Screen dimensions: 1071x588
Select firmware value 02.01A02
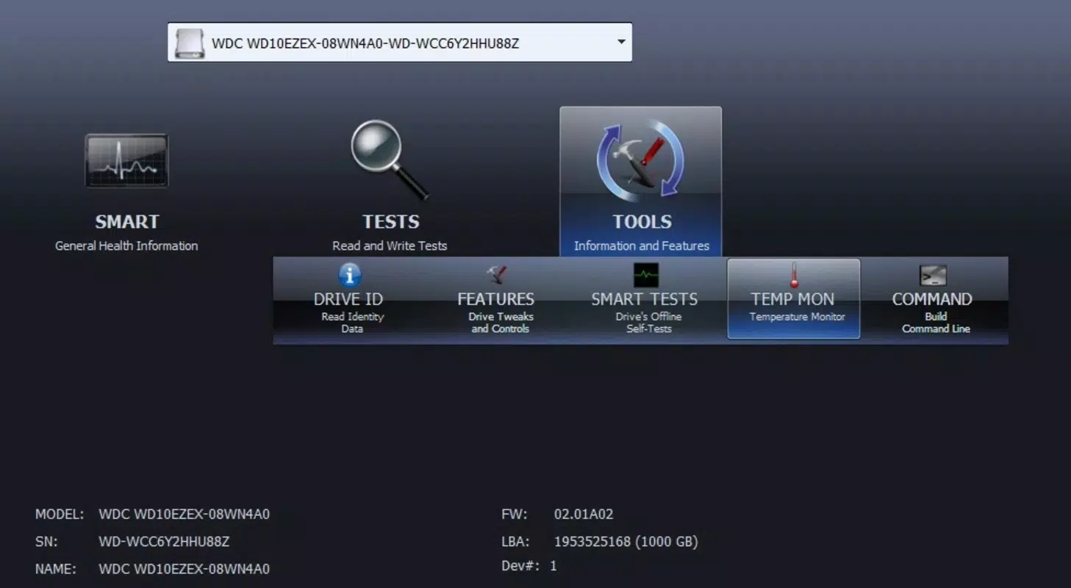[584, 514]
